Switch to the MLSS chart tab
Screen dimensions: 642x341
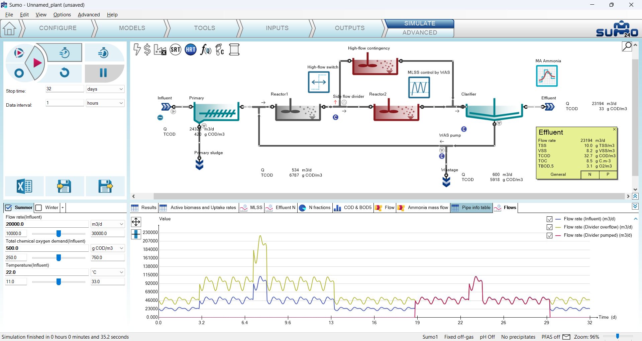point(252,208)
